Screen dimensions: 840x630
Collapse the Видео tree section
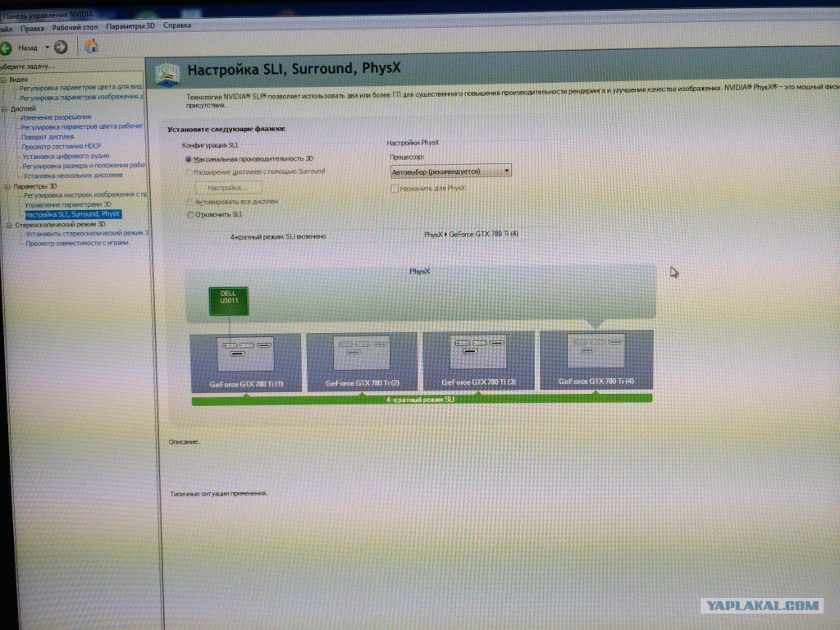point(3,80)
